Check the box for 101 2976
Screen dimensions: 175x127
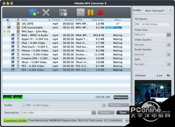[9, 24]
